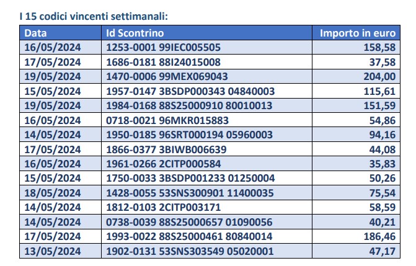Click the heading 'I 15 codici vincenti settimanali'

pos(94,17)
